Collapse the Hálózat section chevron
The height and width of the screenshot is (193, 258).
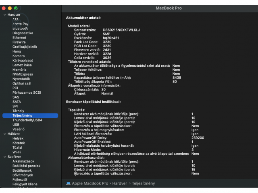tap(5, 134)
